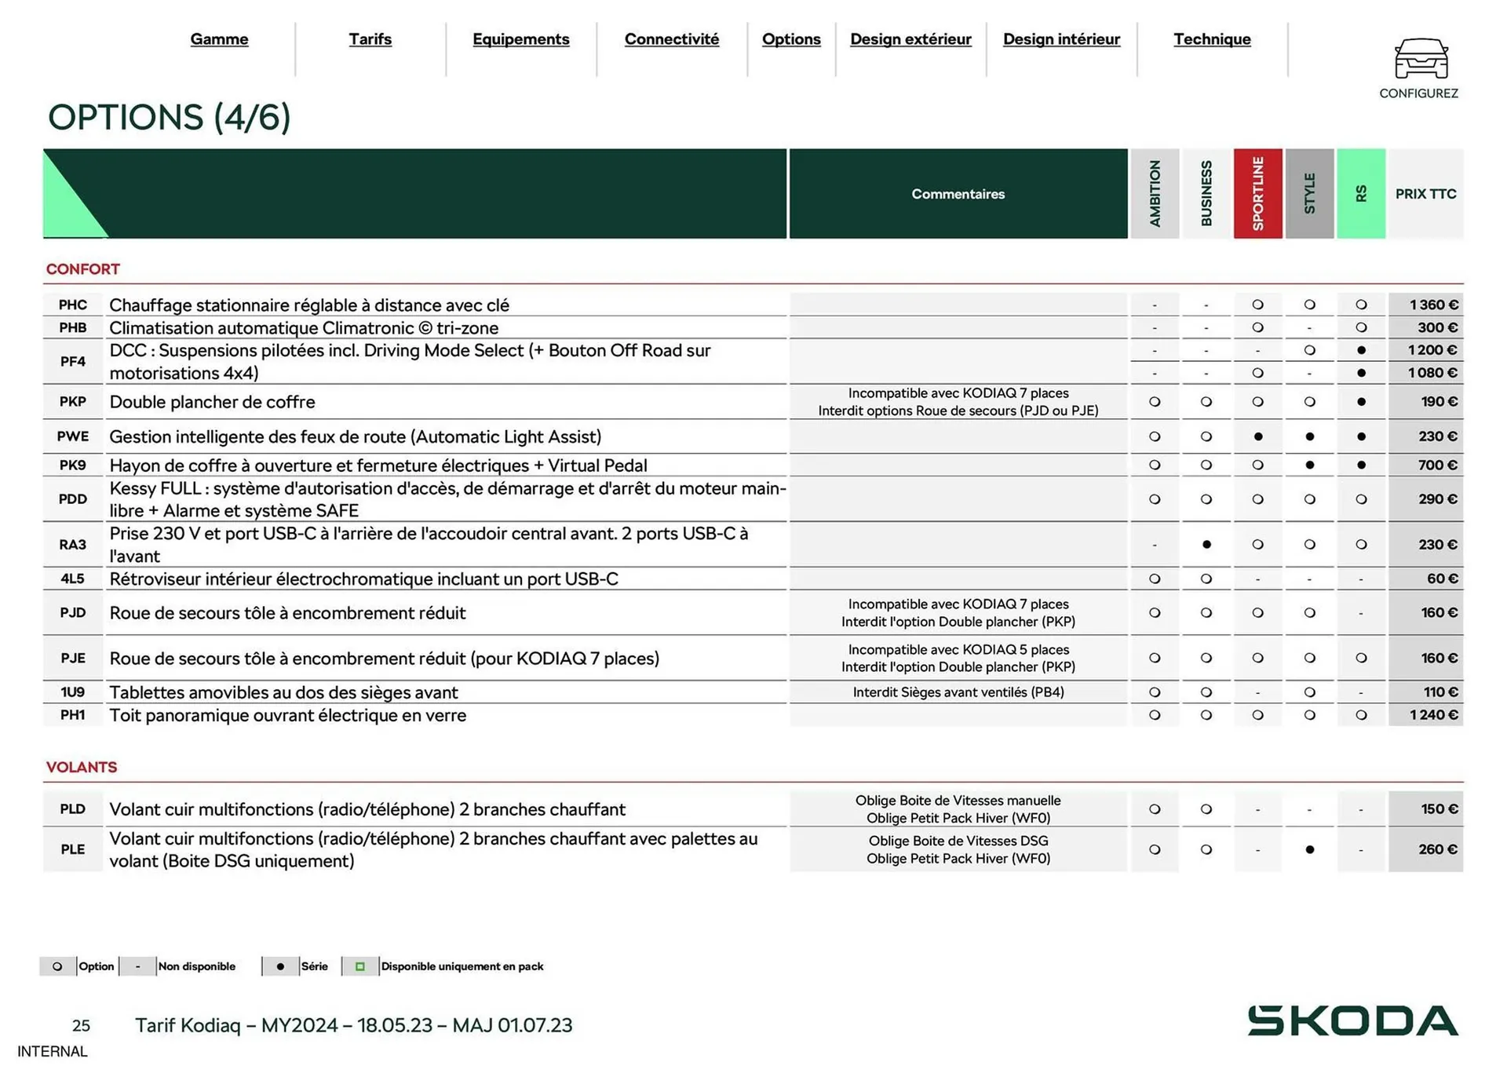Click the Options navigation link
Image resolution: width=1507 pixels, height=1066 pixels.
[x=791, y=39]
